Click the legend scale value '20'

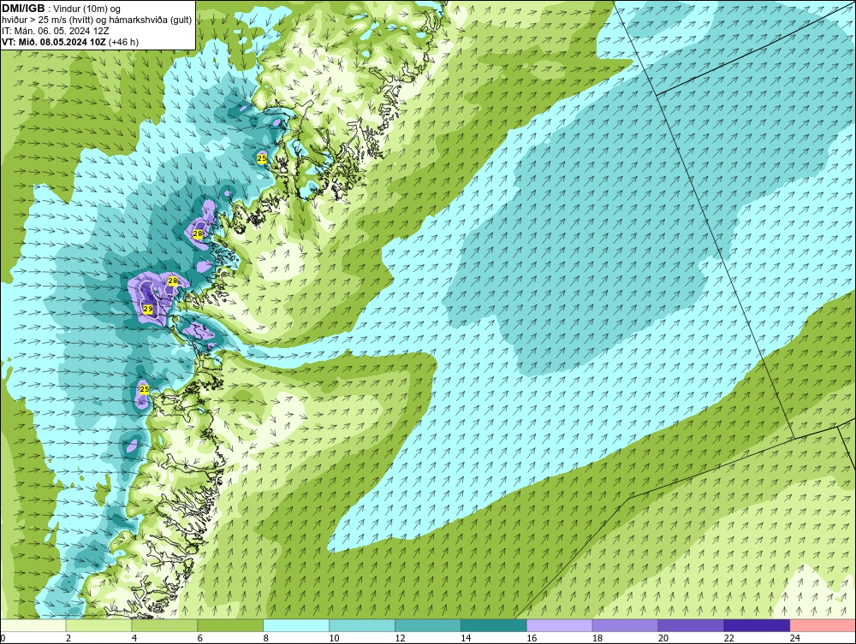[663, 638]
